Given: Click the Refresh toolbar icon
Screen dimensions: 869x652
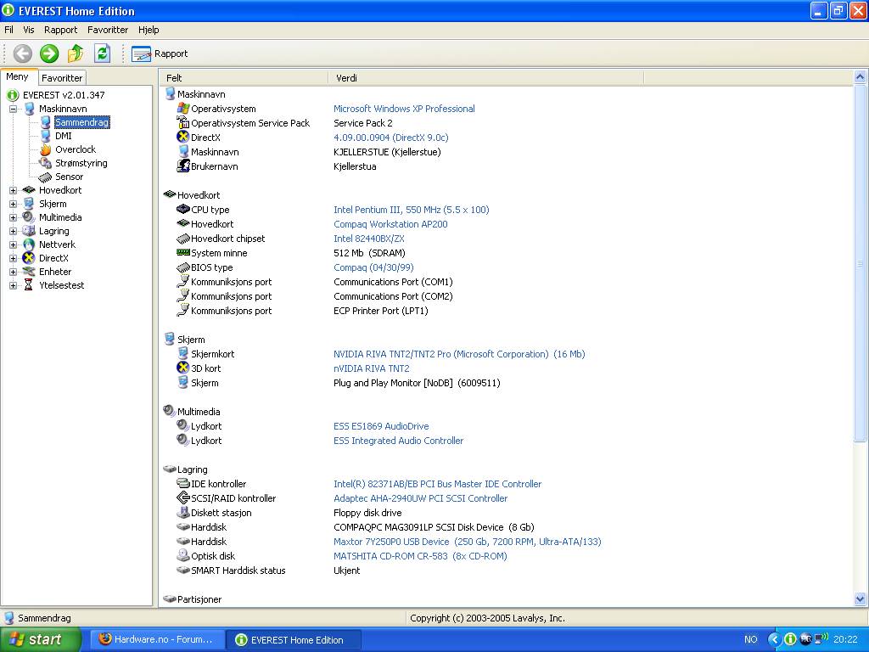Looking at the screenshot, I should [x=102, y=53].
